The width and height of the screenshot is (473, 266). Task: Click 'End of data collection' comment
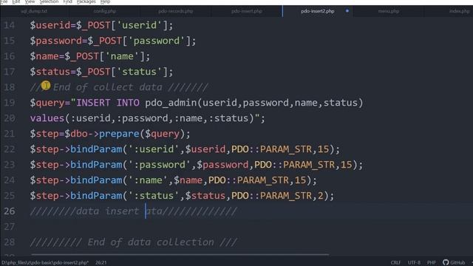pos(133,242)
